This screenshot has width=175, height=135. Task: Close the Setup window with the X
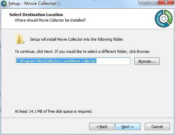(x=166, y=2)
